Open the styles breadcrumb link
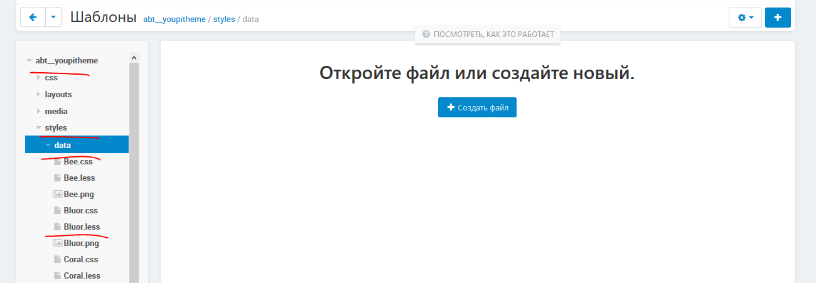Image resolution: width=816 pixels, height=283 pixels. click(x=224, y=19)
